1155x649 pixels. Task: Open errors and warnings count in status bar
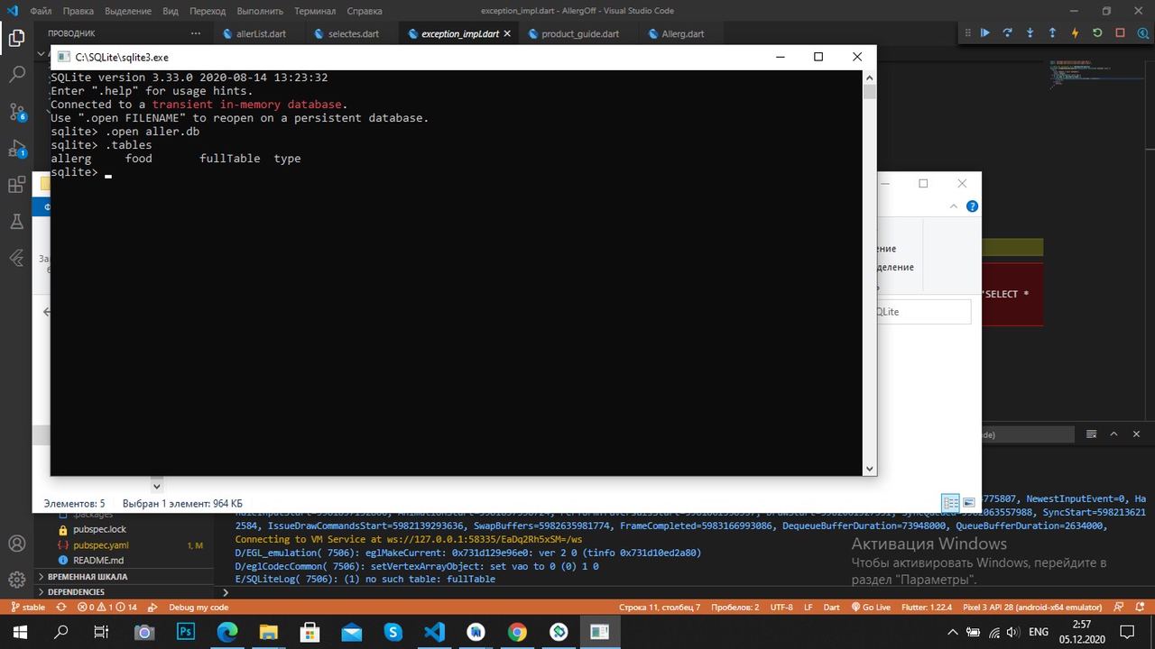[x=107, y=608]
